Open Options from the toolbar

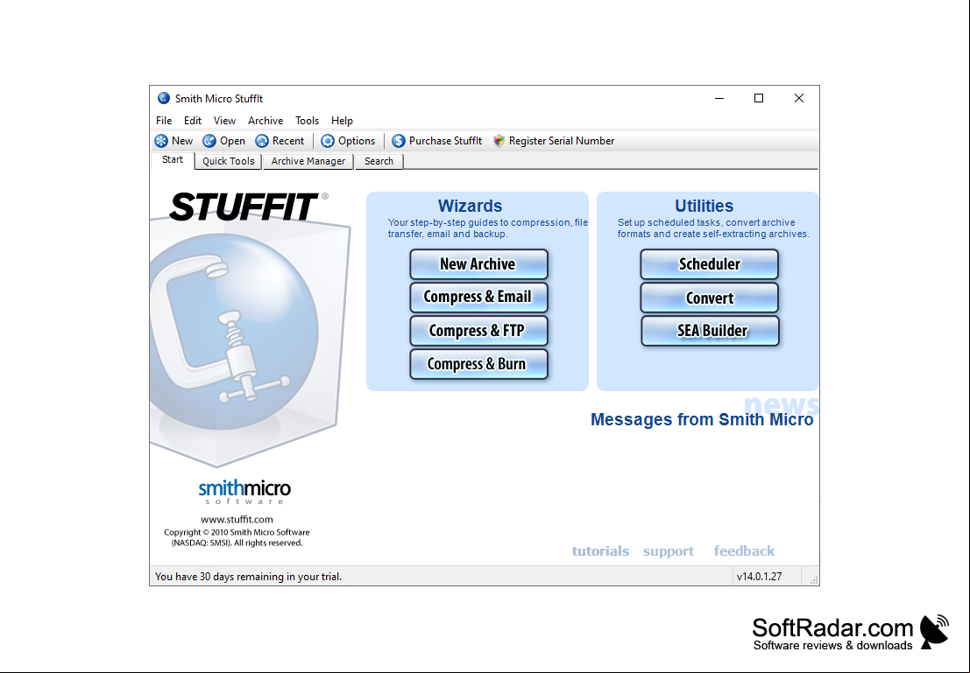point(348,141)
